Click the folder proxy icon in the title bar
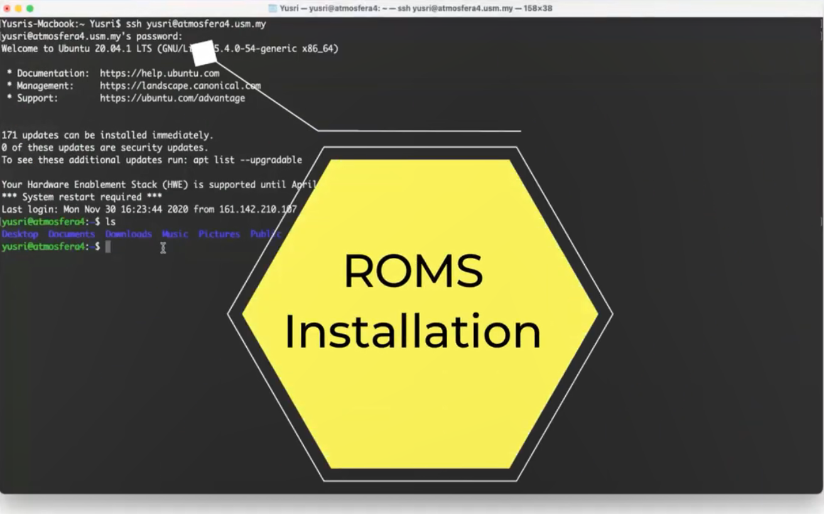Viewport: 824px width, 514px height. [273, 8]
